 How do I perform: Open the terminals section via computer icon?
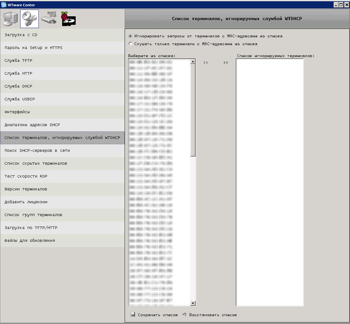(10, 19)
